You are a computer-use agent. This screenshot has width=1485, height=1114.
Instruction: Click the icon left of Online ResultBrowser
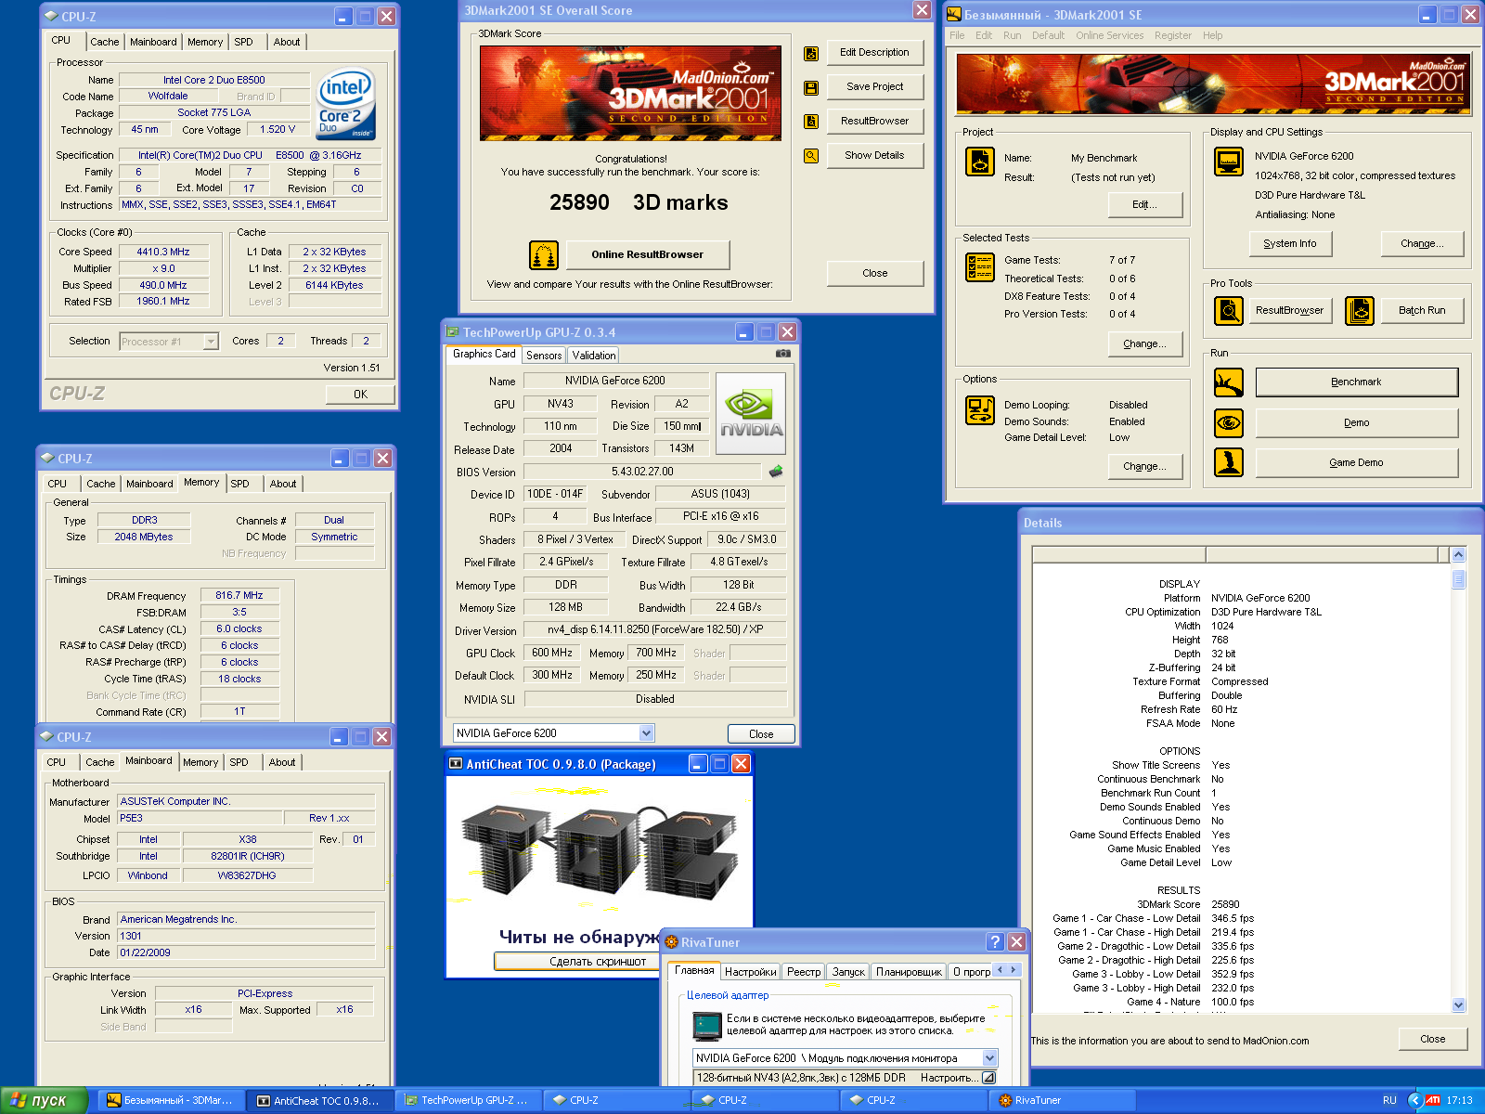[544, 254]
